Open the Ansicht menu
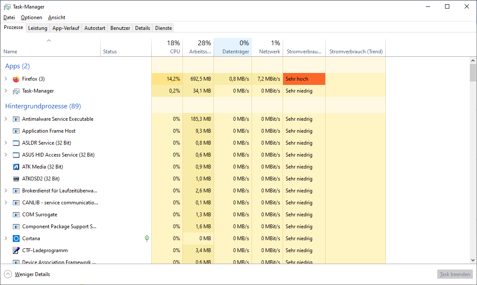 coord(57,17)
